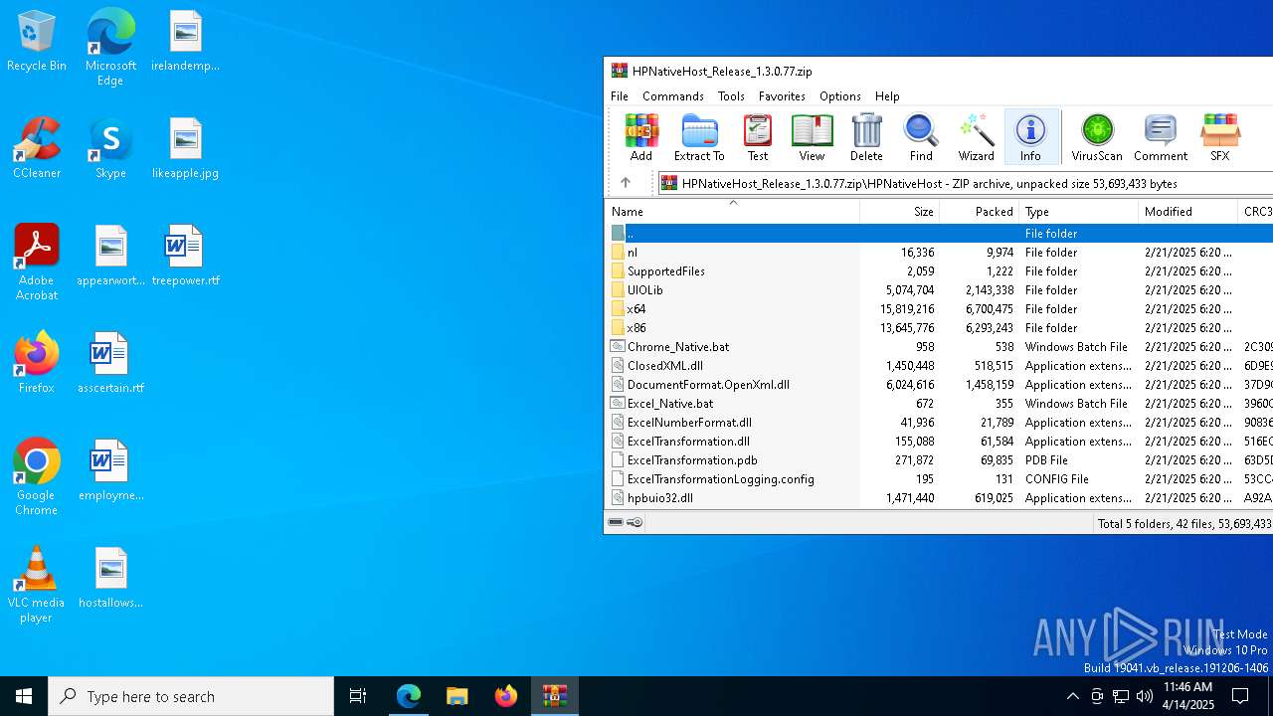Viewport: 1273px width, 716px height.
Task: Sort the file list by the Size column
Action: (x=900, y=212)
